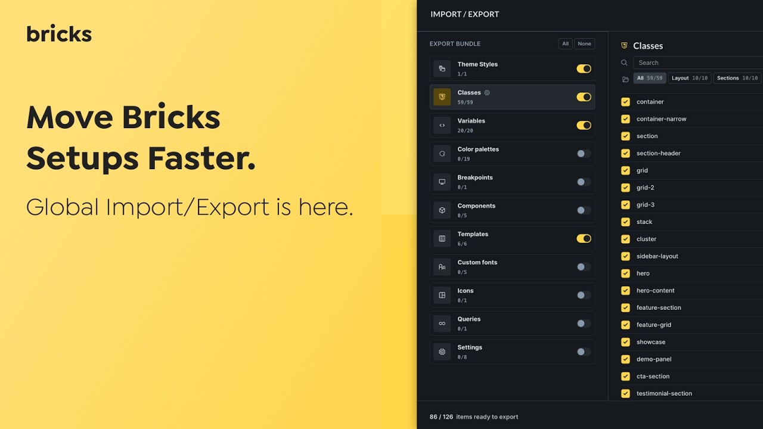763x429 pixels.
Task: Click the folder icon beside category filters
Action: click(x=625, y=79)
